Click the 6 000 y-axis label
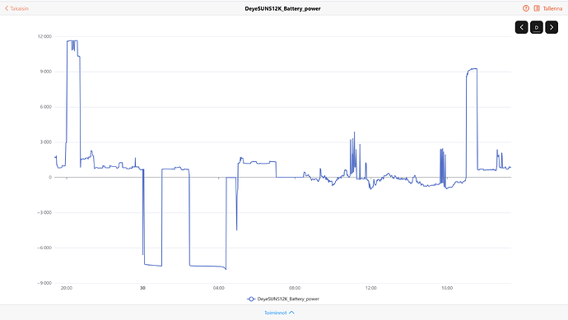This screenshot has height=320, width=568. [46, 107]
